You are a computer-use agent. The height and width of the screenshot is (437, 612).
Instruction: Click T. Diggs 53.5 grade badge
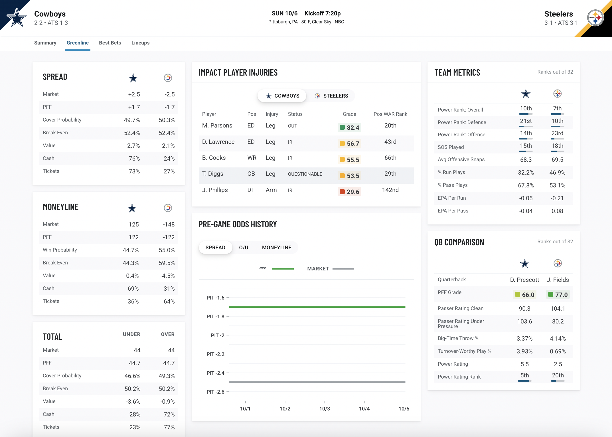pos(349,176)
